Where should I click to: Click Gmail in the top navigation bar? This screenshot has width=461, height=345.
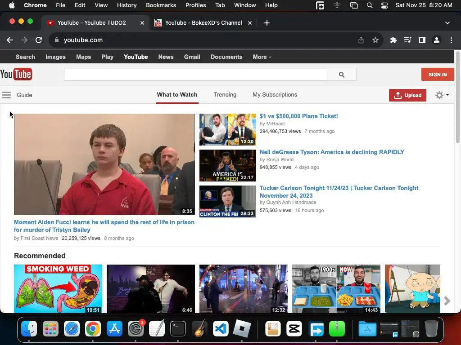click(192, 57)
